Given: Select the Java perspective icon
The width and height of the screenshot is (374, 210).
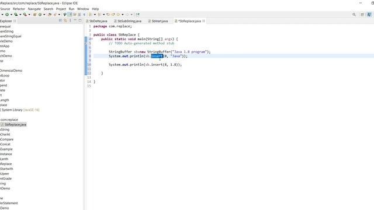Looking at the screenshot, I should tap(369, 15).
